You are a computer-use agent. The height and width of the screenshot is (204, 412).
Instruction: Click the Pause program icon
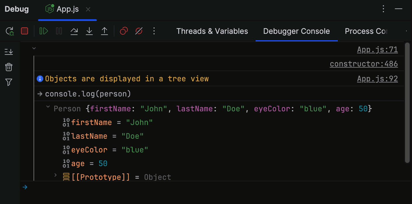point(59,31)
